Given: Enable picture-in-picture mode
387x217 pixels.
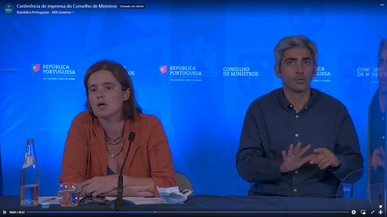Looking at the screenshot, I should coord(363,212).
